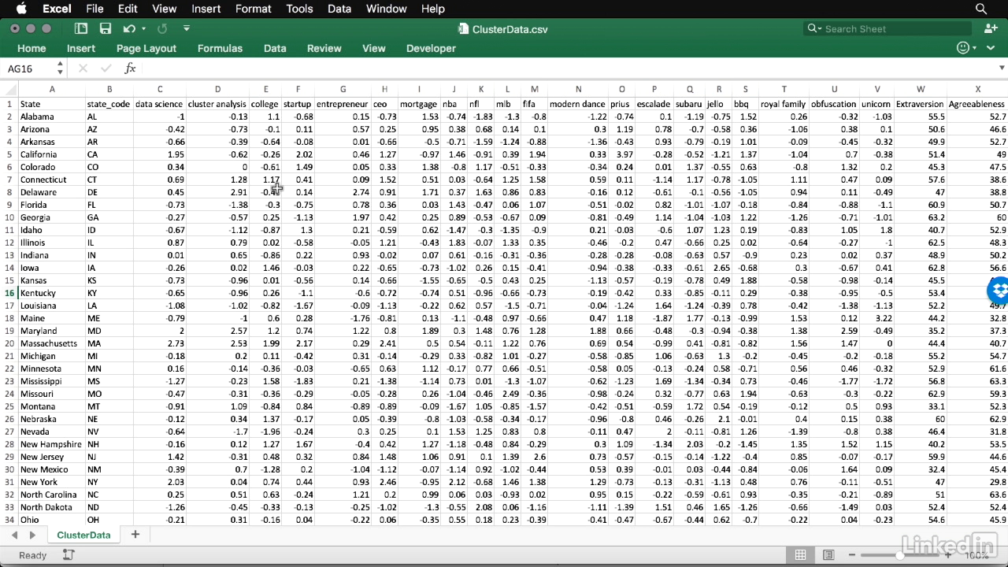The width and height of the screenshot is (1008, 567).
Task: Expand the Customize Quick Access Toolbar menu
Action: tap(187, 28)
